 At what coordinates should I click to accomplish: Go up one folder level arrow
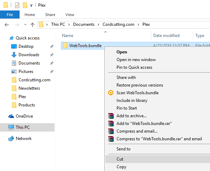point(33,25)
